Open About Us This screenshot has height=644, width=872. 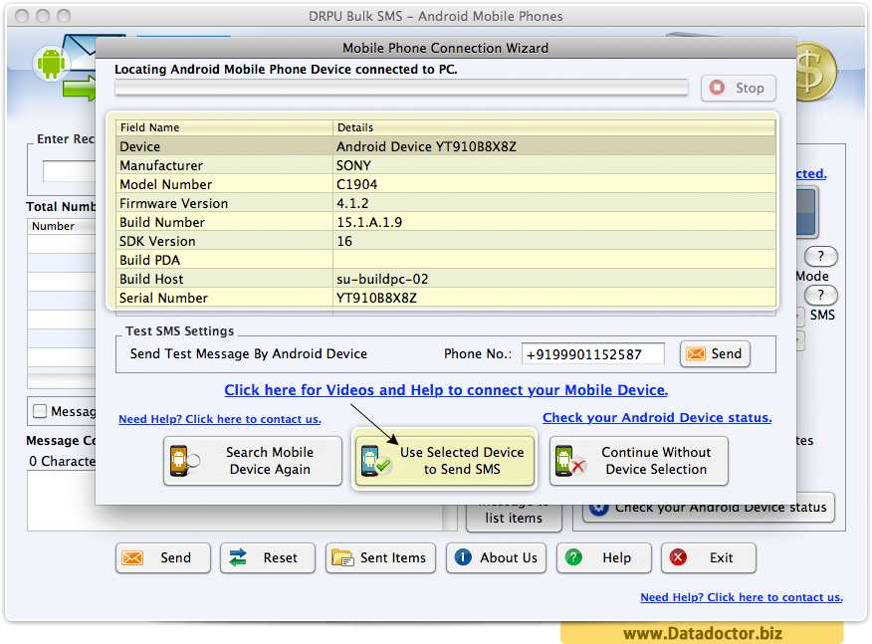pyautogui.click(x=496, y=557)
